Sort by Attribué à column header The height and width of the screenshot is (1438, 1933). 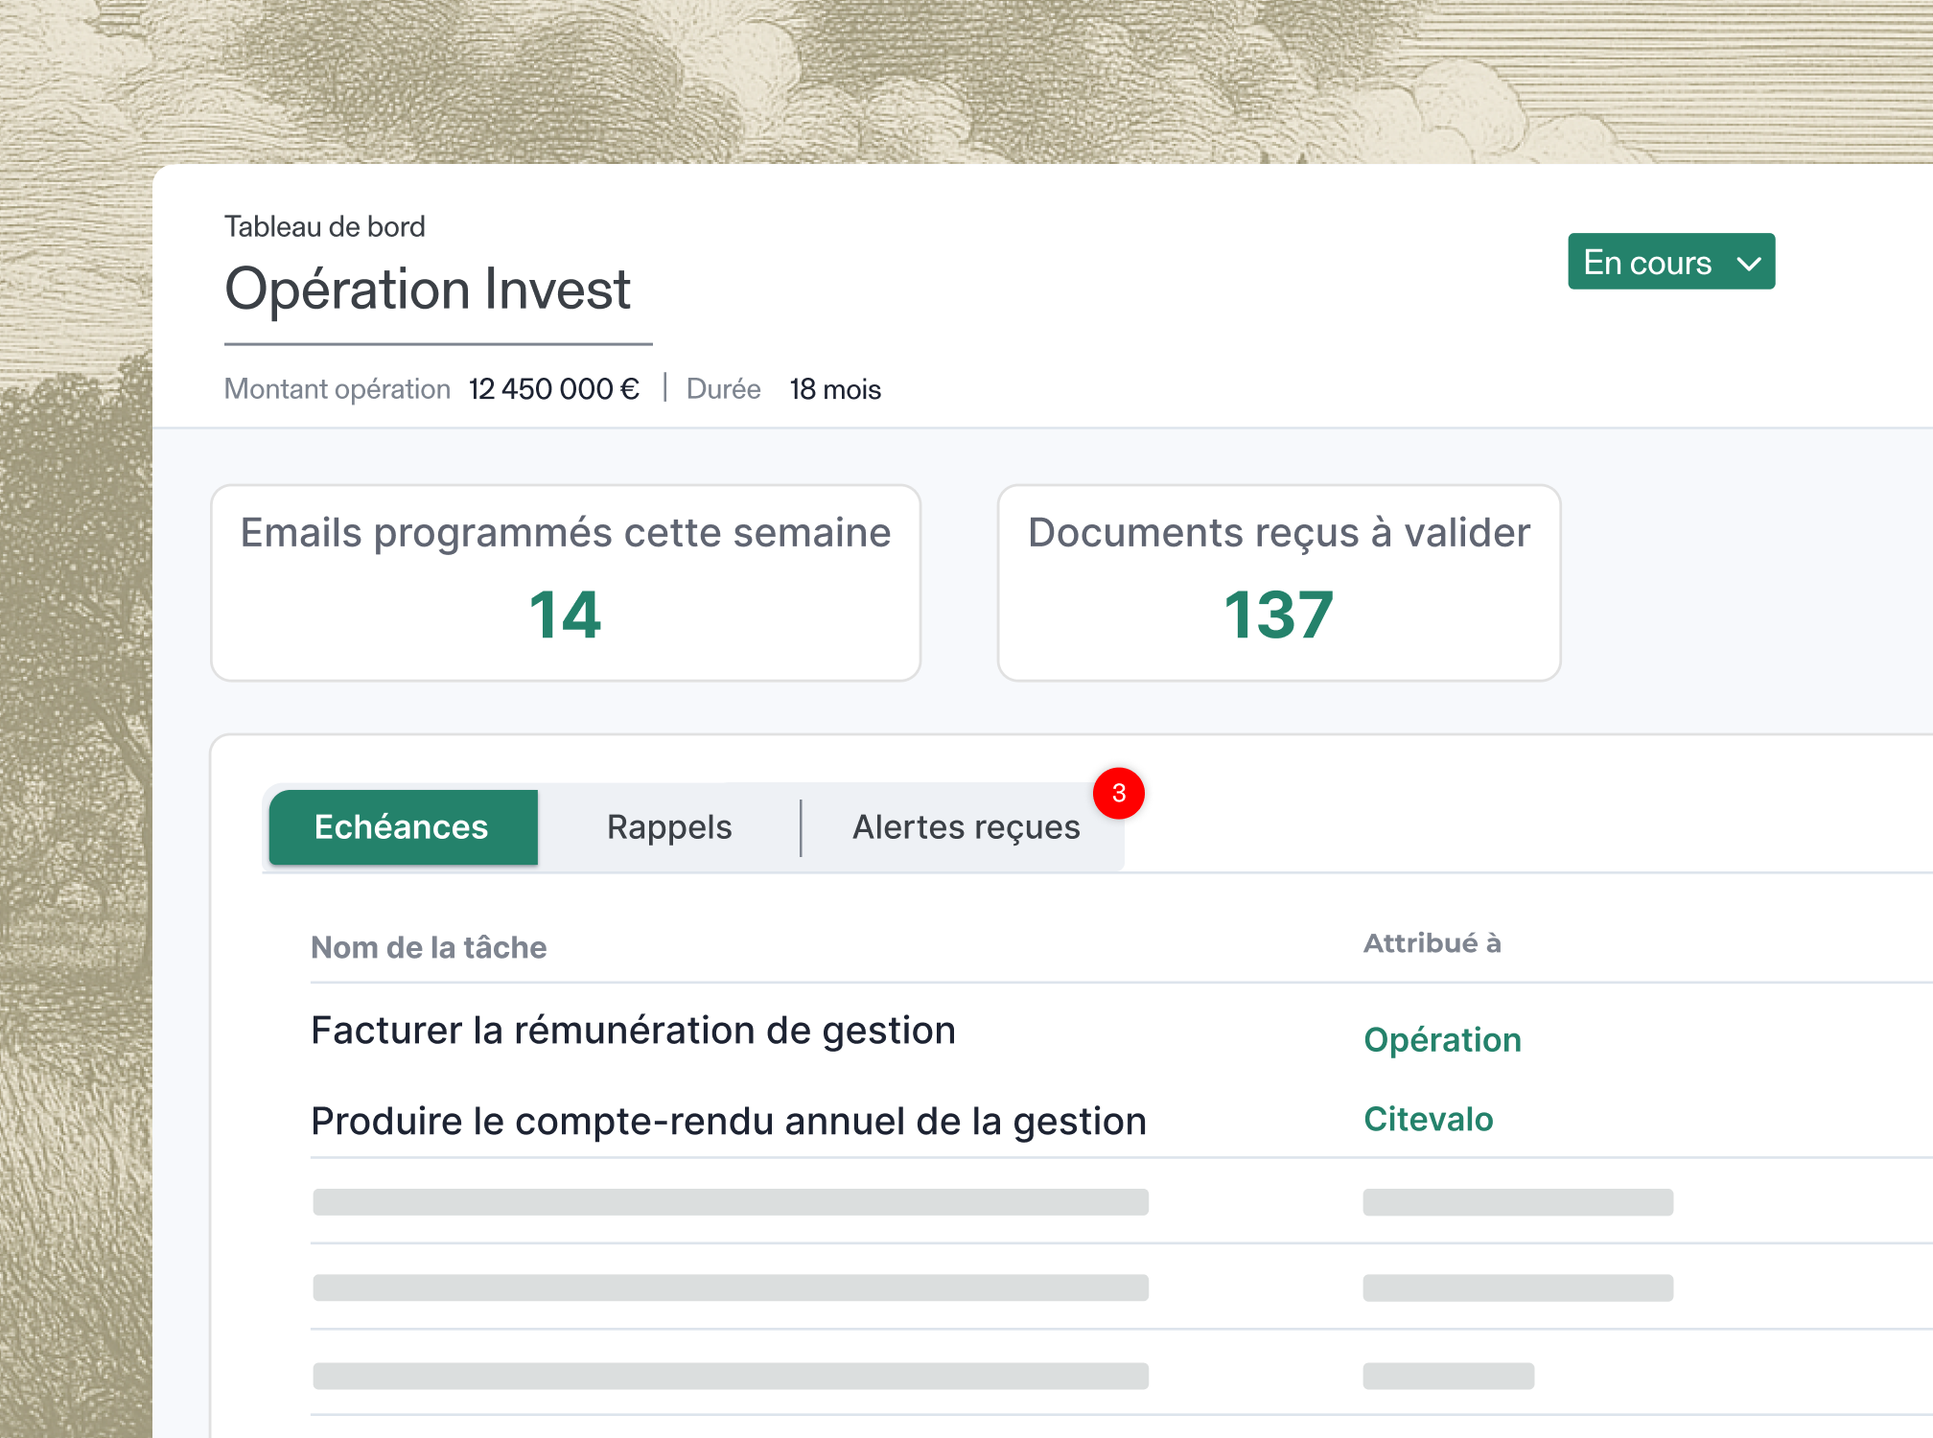pyautogui.click(x=1432, y=943)
